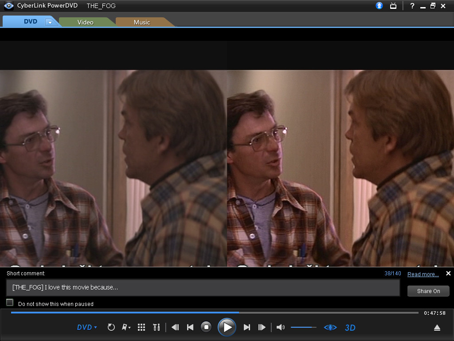Image resolution: width=454 pixels, height=341 pixels.
Task: Close the short comment panel
Action: (448, 273)
